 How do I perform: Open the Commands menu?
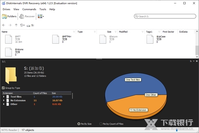click(x=29, y=9)
